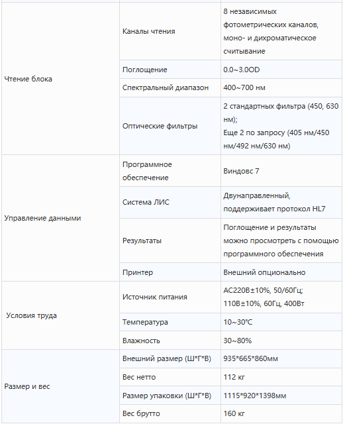Select the '935*665*860мм' dimension value

(x=250, y=358)
